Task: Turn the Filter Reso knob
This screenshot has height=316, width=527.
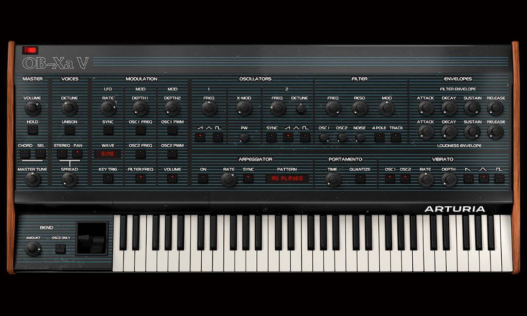Action: coord(360,108)
